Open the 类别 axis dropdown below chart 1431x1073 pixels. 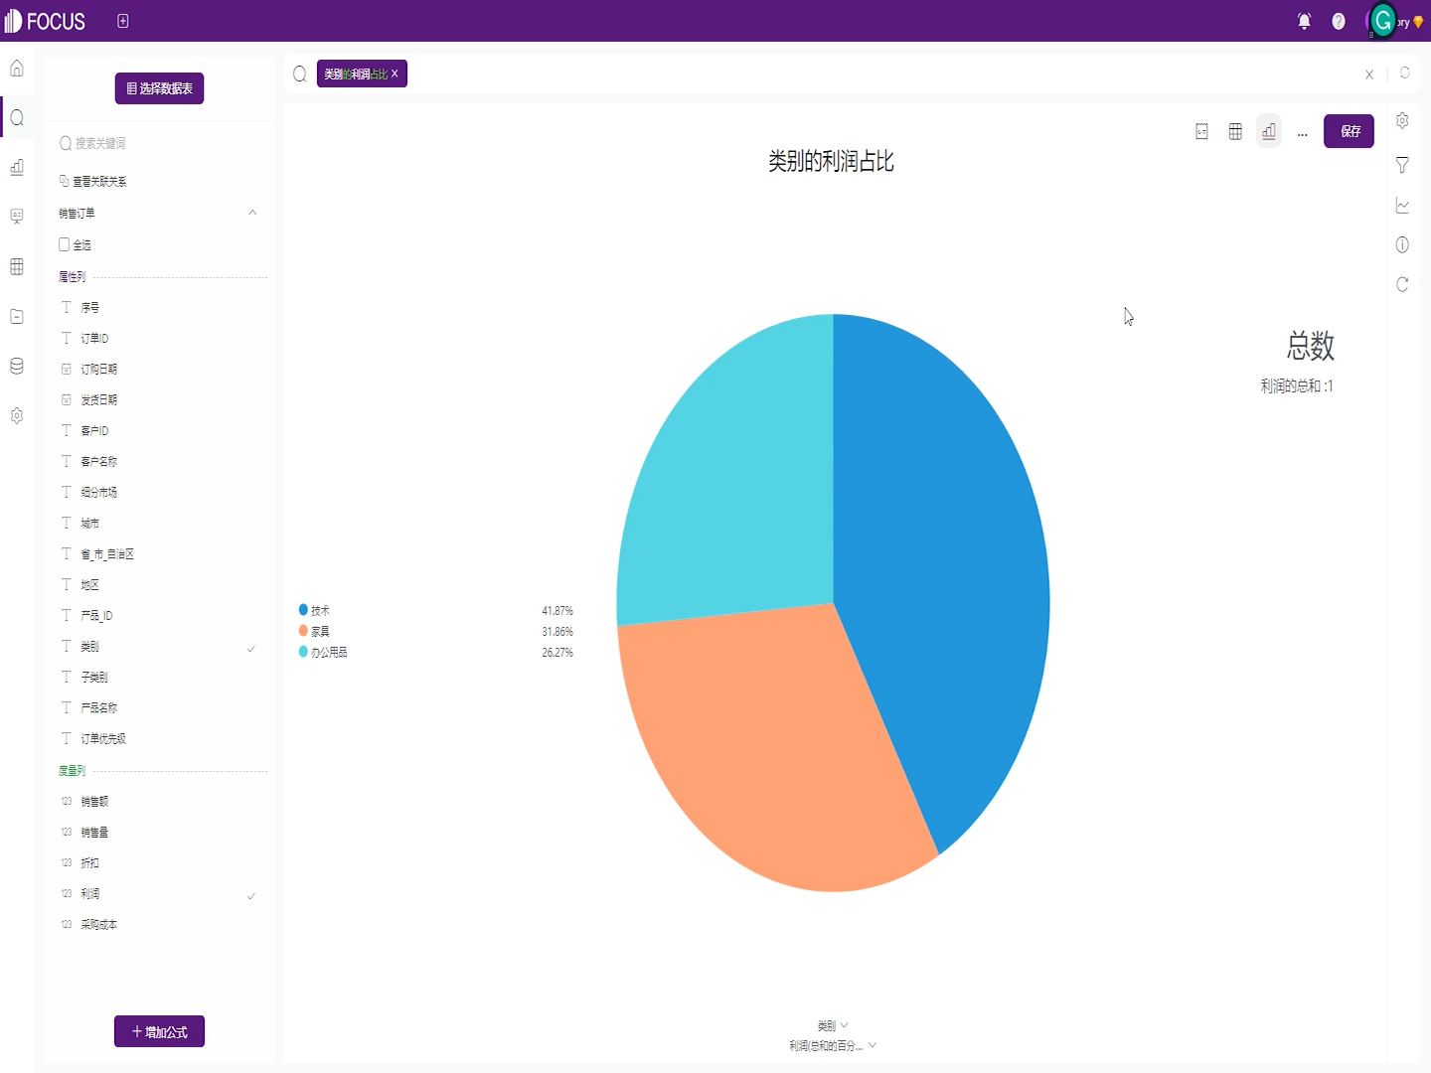point(833,1025)
